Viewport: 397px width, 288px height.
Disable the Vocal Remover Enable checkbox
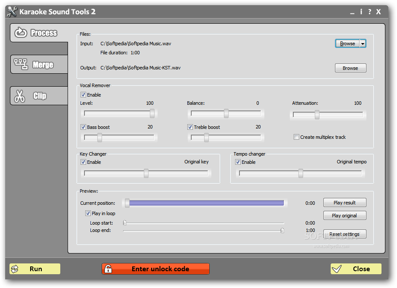pos(83,95)
